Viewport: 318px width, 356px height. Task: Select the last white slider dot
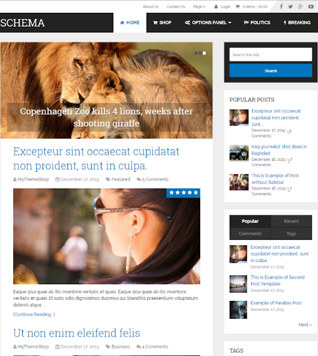(x=204, y=53)
